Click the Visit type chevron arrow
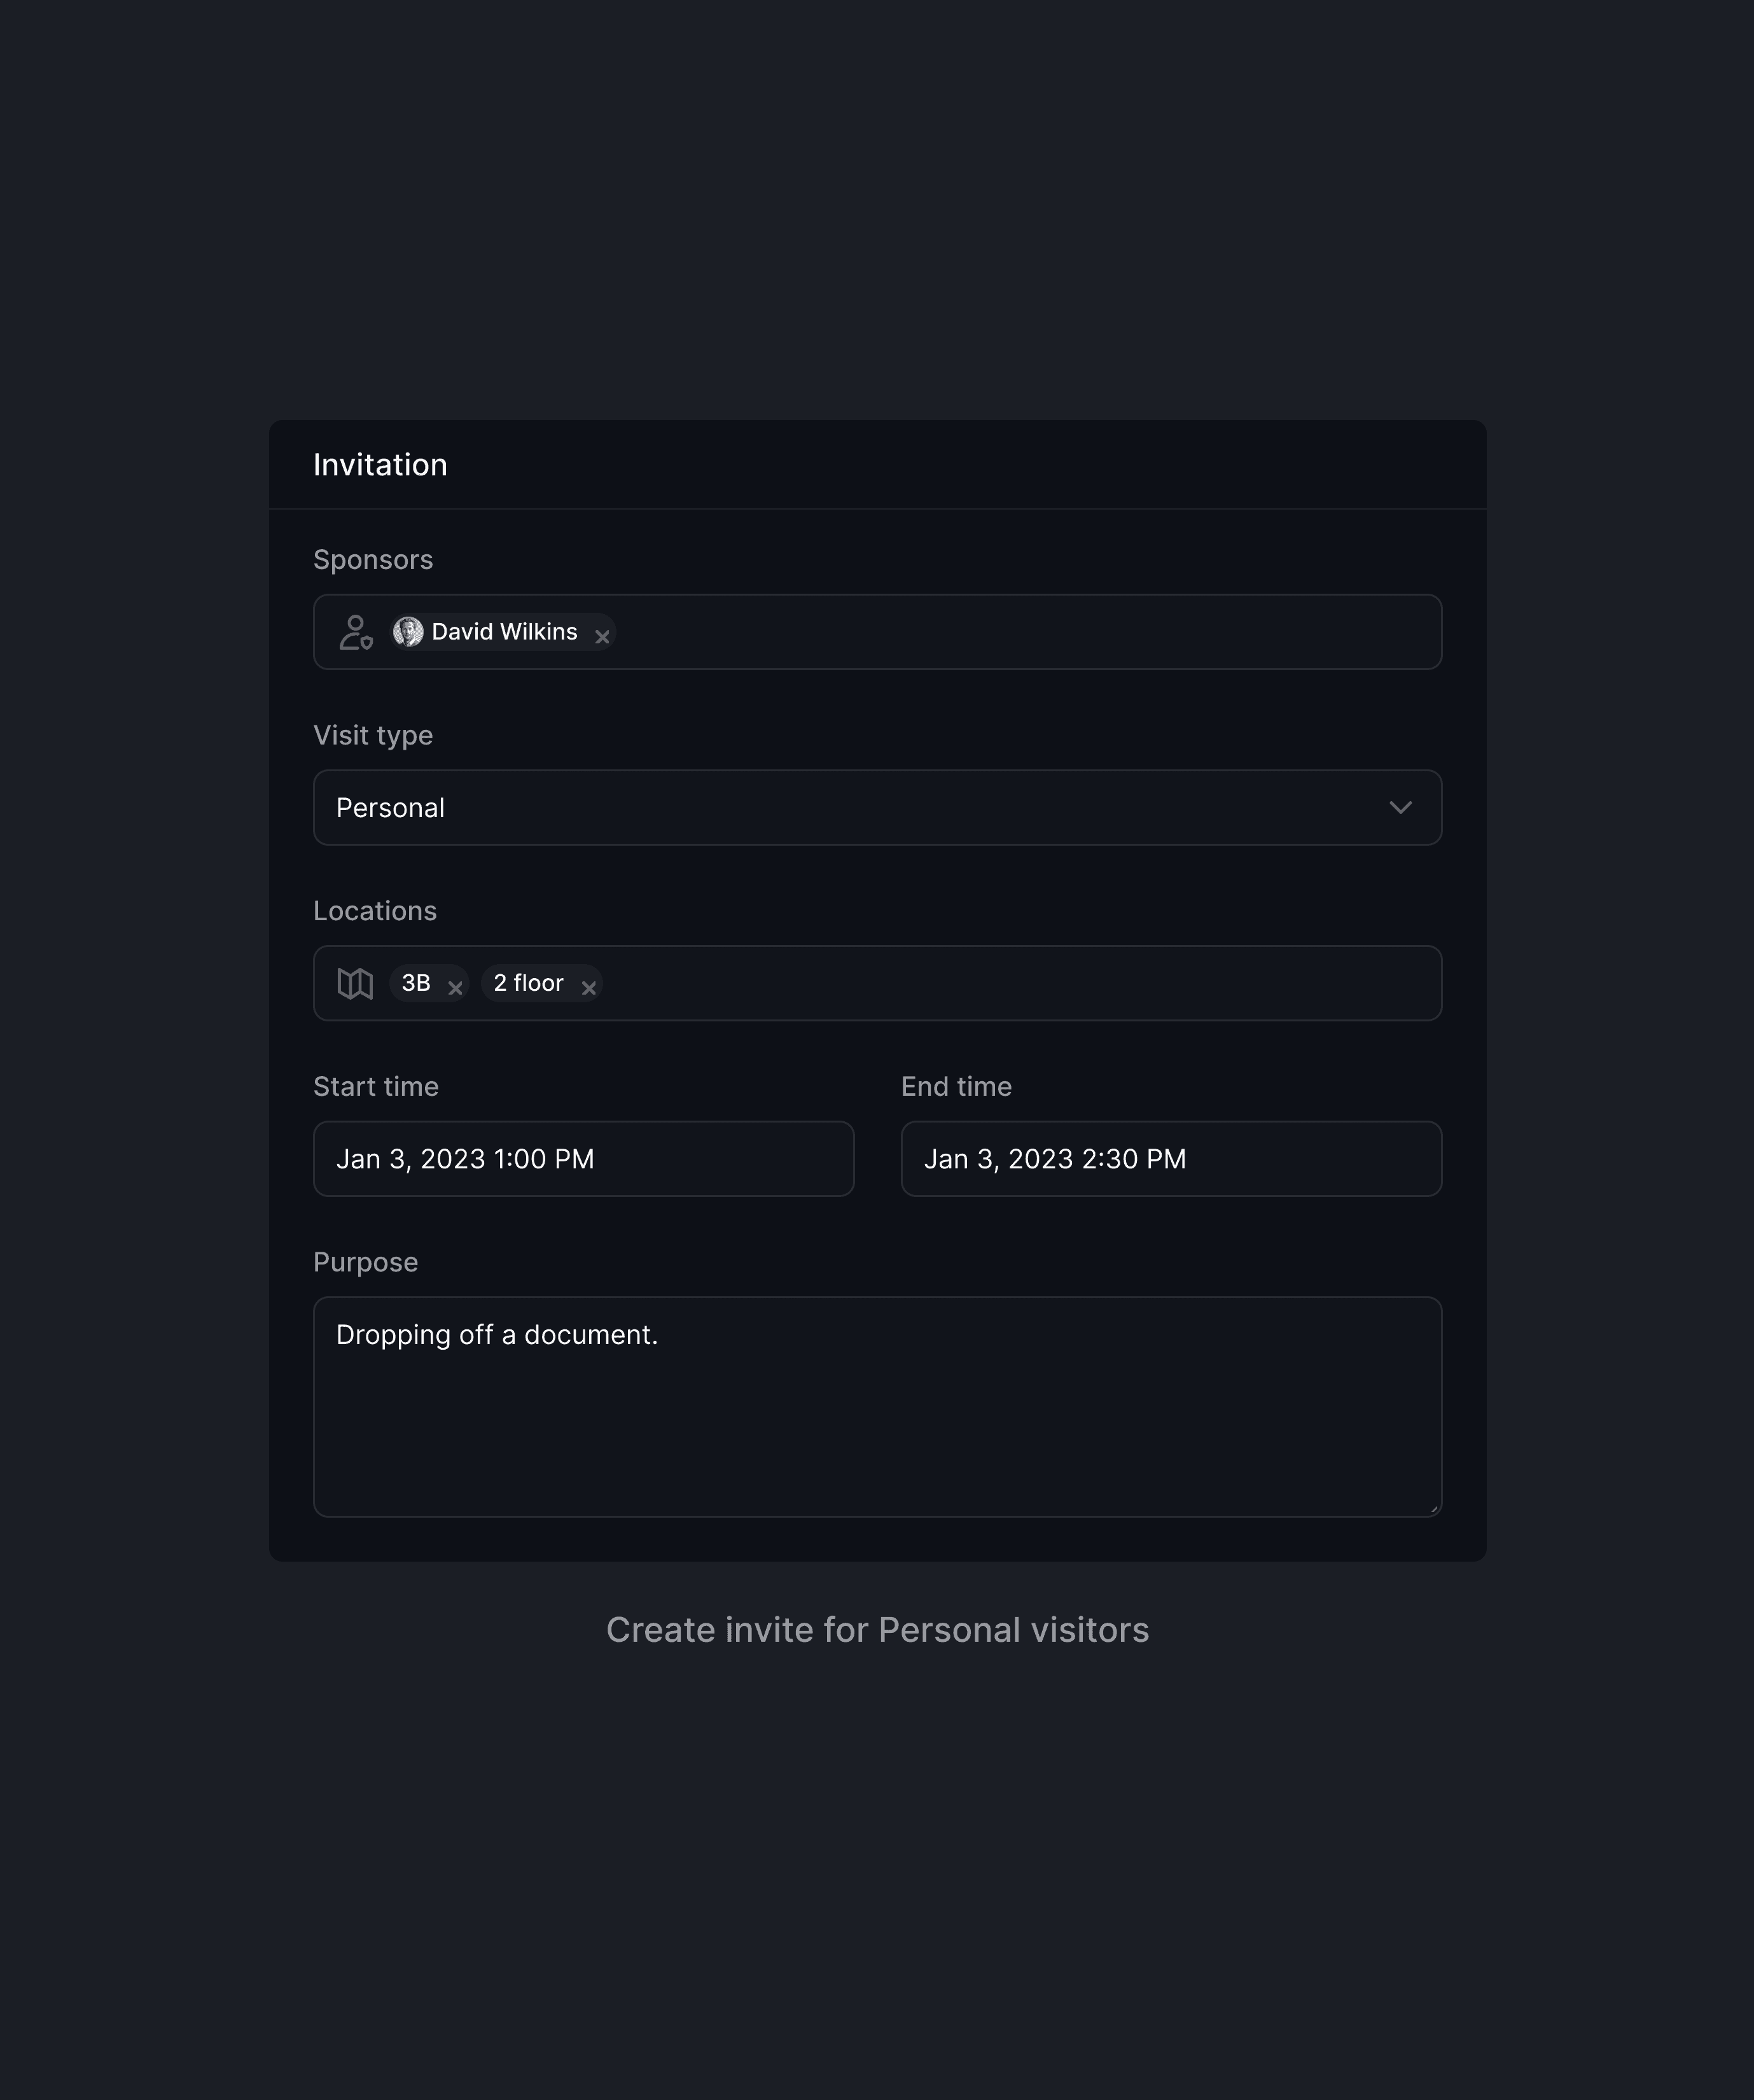 pos(1400,808)
